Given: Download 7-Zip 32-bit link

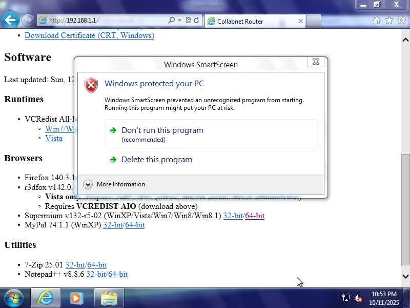Looking at the screenshot, I should 75,265.
